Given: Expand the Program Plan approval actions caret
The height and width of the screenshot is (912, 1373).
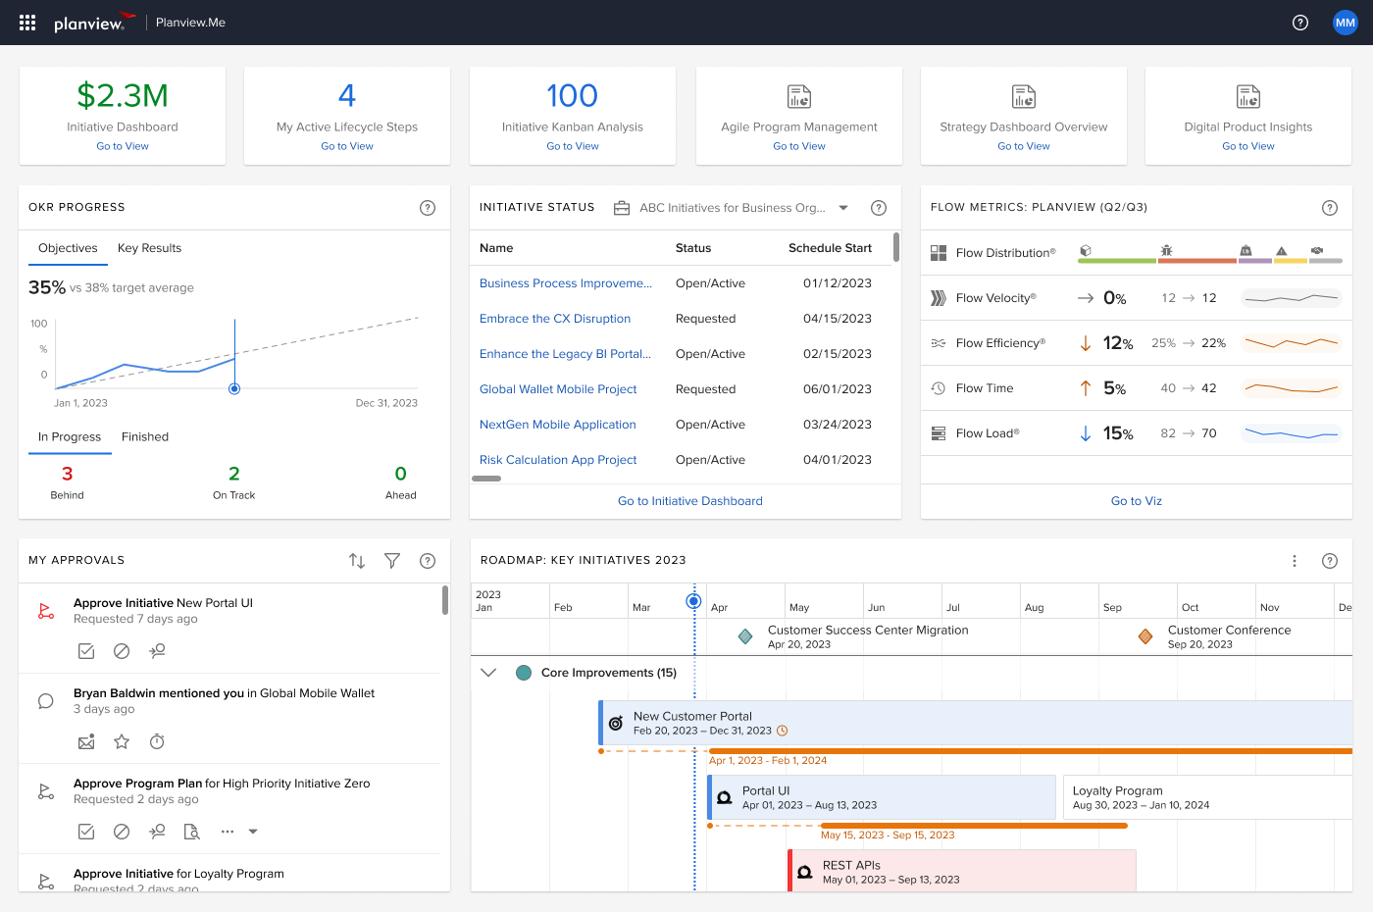Looking at the screenshot, I should (253, 832).
